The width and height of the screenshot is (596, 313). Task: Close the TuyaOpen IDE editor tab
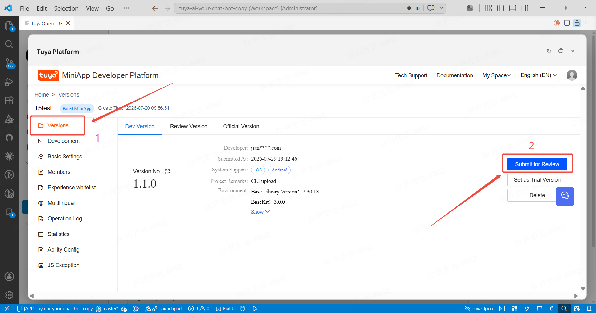point(68,23)
